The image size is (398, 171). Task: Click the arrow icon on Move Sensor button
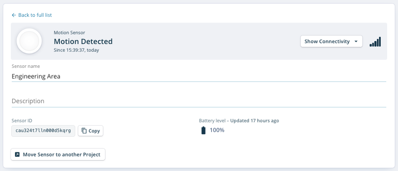tap(17, 155)
